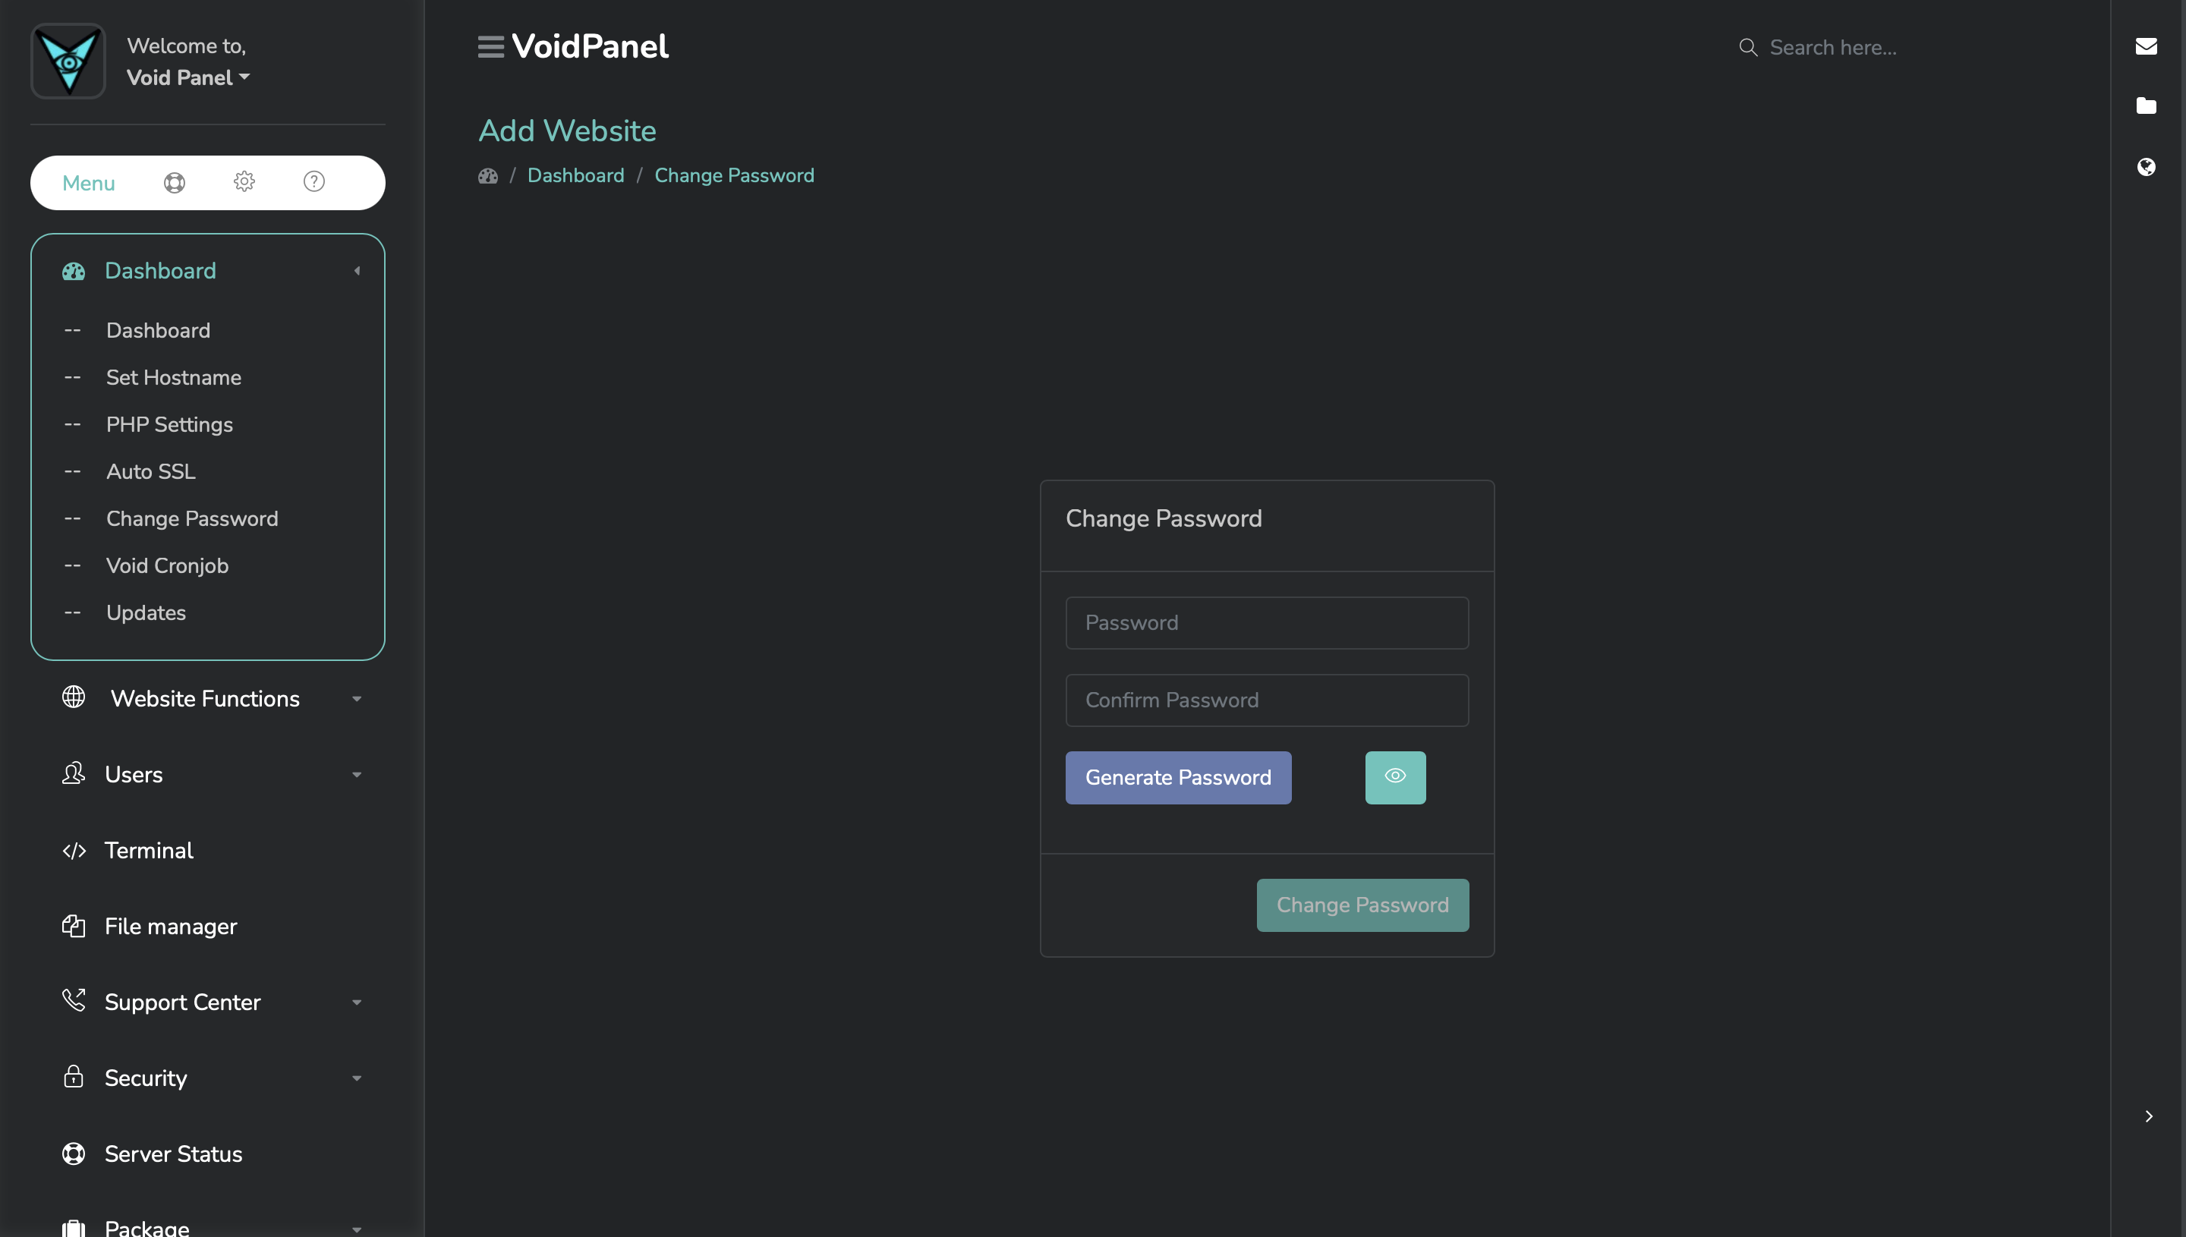Click the Website Functions globe icon
This screenshot has width=2186, height=1237.
73,697
